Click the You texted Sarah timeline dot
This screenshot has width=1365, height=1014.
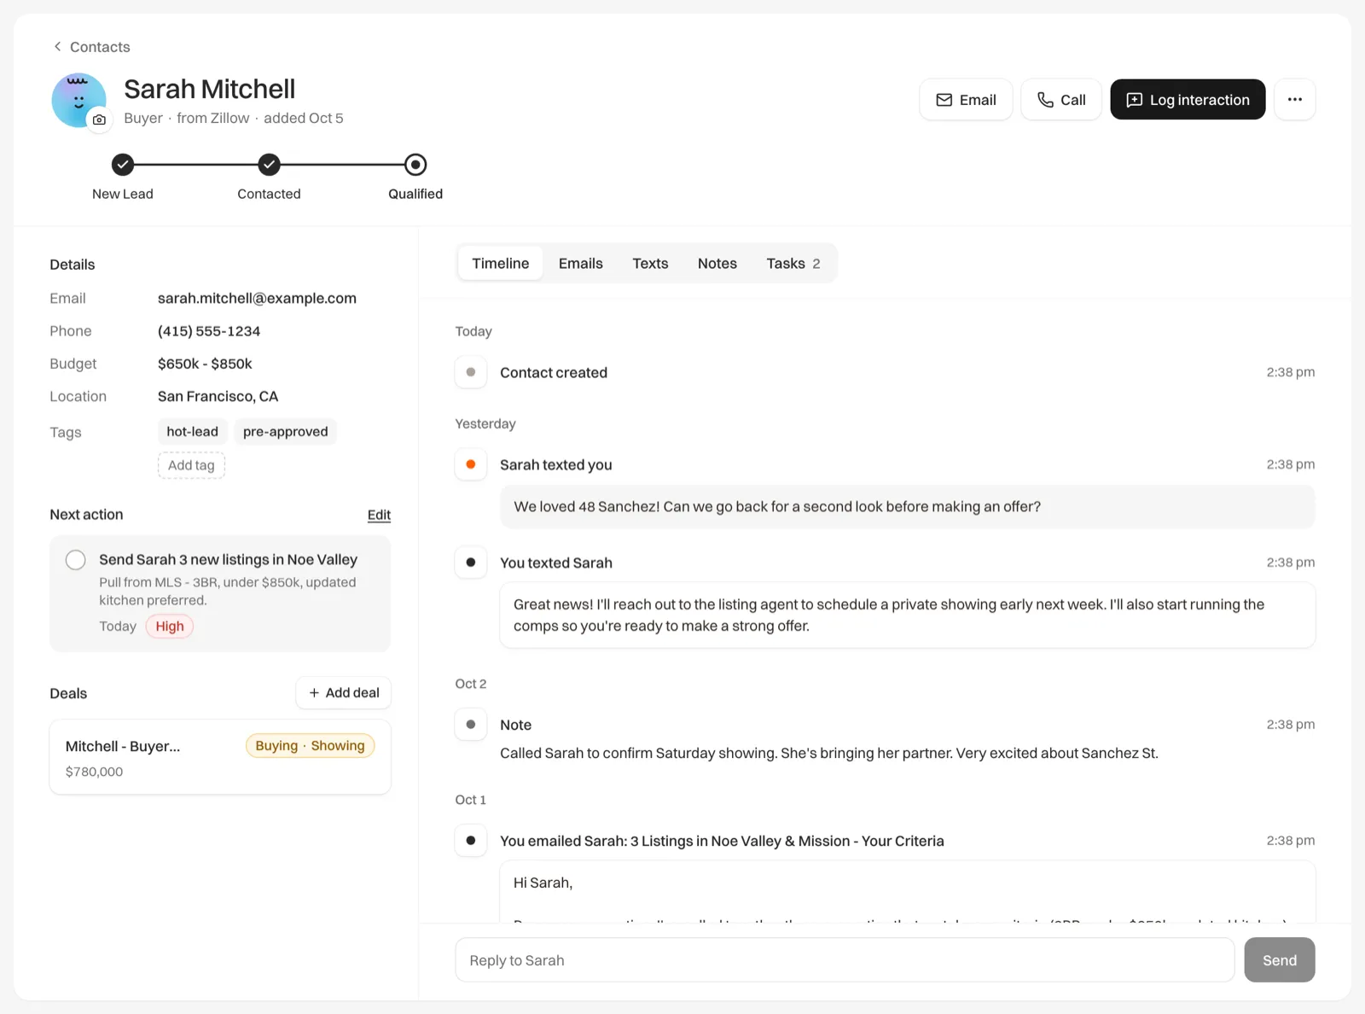tap(471, 562)
